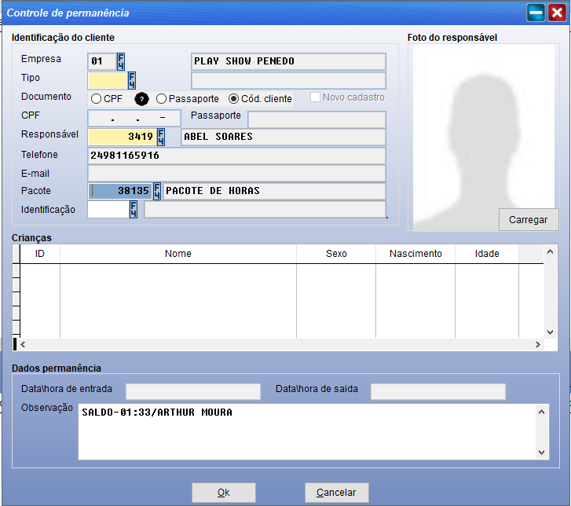The height and width of the screenshot is (506, 571).
Task: Close the dialog with the red X
Action: [x=556, y=13]
